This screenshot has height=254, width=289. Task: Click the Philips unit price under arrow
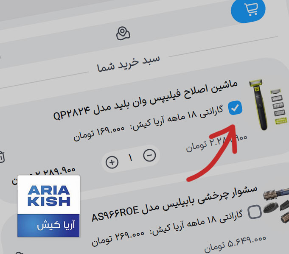(216, 143)
